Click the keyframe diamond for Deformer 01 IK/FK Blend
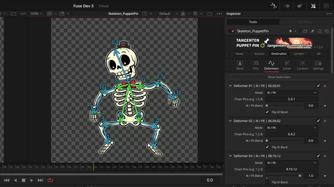The height and width of the screenshot is (187, 334). click(x=325, y=106)
